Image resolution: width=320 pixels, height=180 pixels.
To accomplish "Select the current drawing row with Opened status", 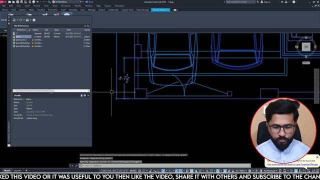I will point(51,33).
